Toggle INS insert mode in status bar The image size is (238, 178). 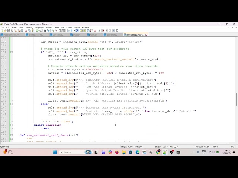coord(232,147)
